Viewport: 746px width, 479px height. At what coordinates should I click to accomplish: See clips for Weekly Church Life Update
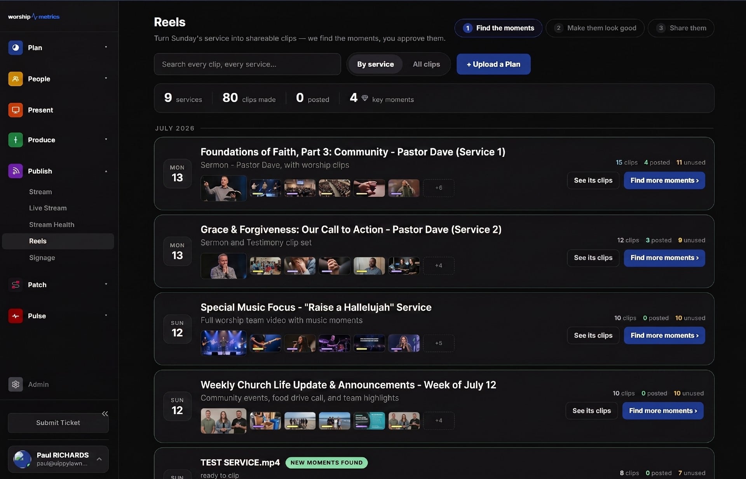coord(591,411)
